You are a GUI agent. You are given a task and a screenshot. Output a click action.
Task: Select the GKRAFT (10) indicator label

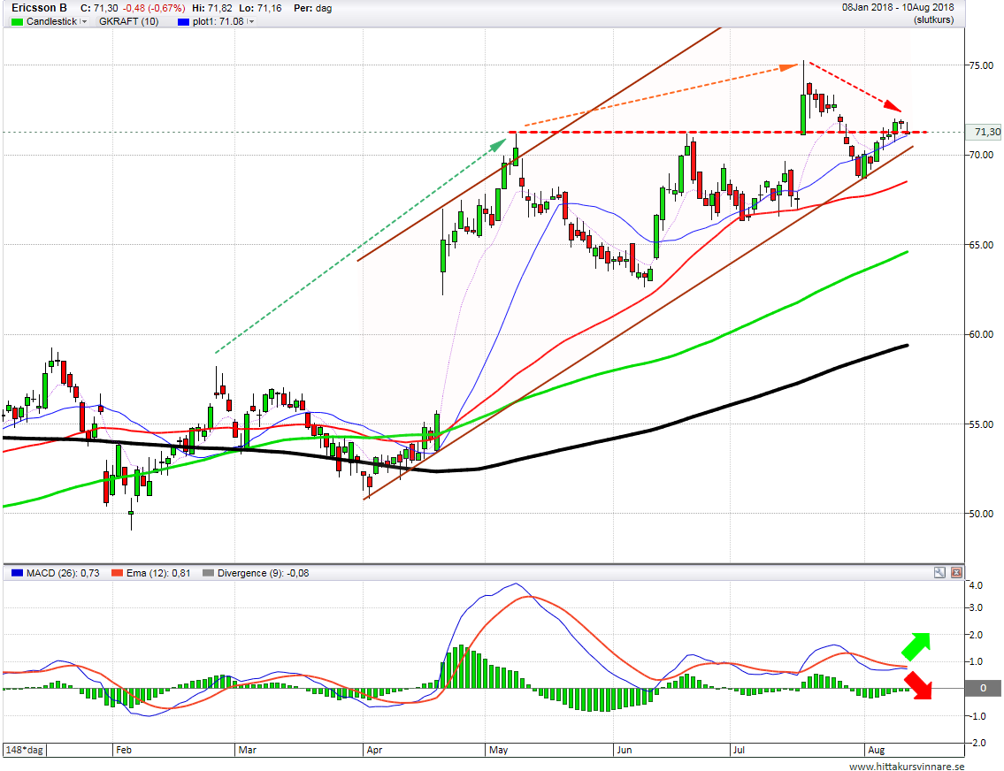(x=128, y=22)
